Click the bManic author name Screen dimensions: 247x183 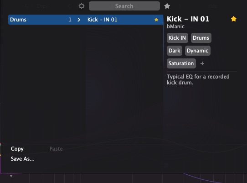pos(175,26)
